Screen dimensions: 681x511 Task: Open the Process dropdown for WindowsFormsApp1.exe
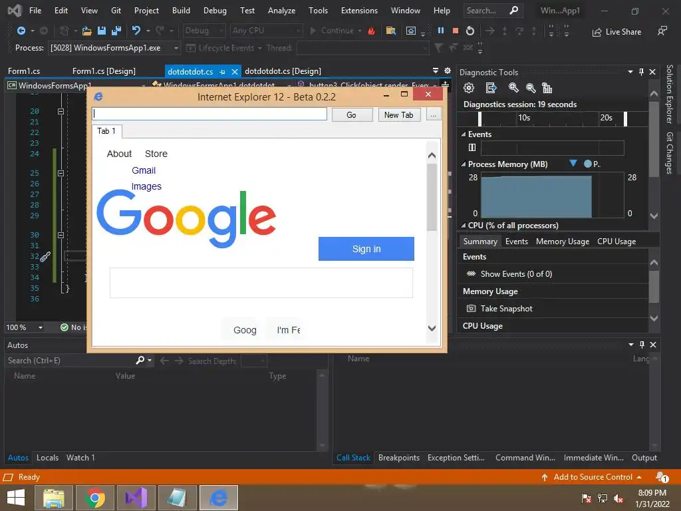pyautogui.click(x=176, y=48)
